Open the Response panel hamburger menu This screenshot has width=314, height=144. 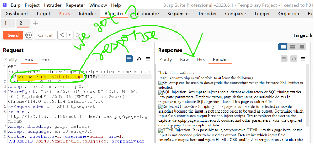tap(303, 59)
